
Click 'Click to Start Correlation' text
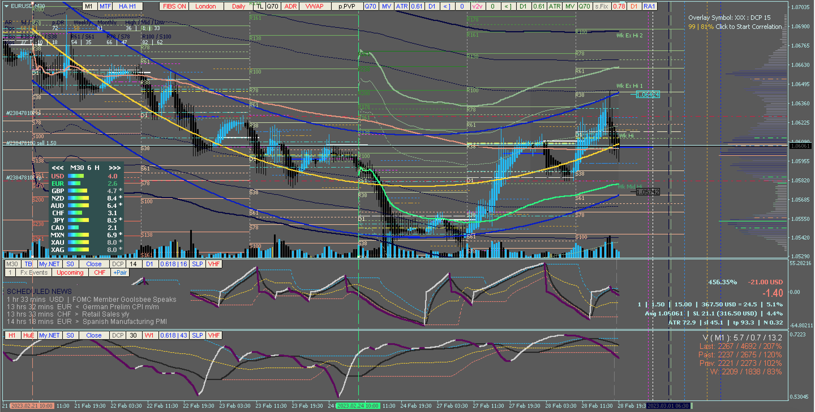coord(748,27)
